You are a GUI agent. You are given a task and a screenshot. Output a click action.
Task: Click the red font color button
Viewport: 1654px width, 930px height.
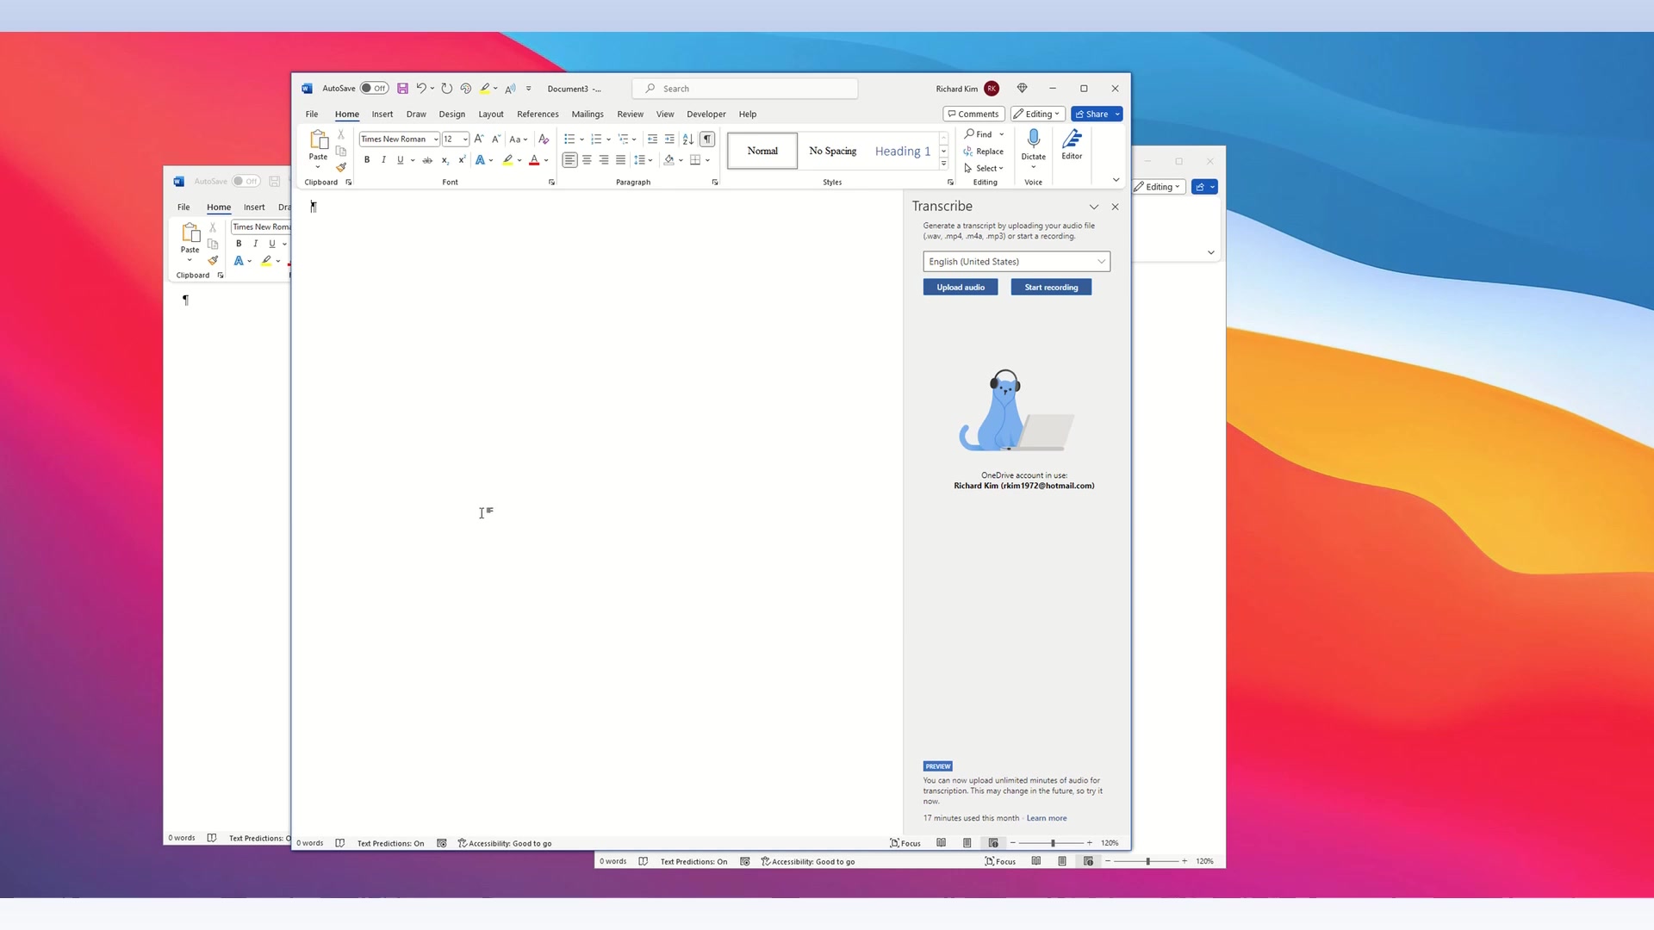534,160
